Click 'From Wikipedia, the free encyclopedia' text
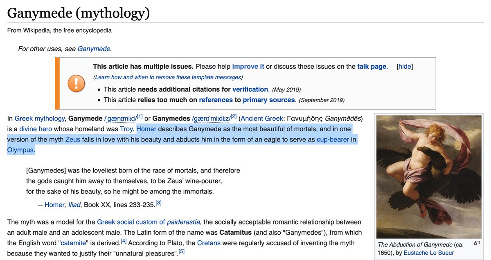Screen dimensions: 491x260 pos(59,30)
